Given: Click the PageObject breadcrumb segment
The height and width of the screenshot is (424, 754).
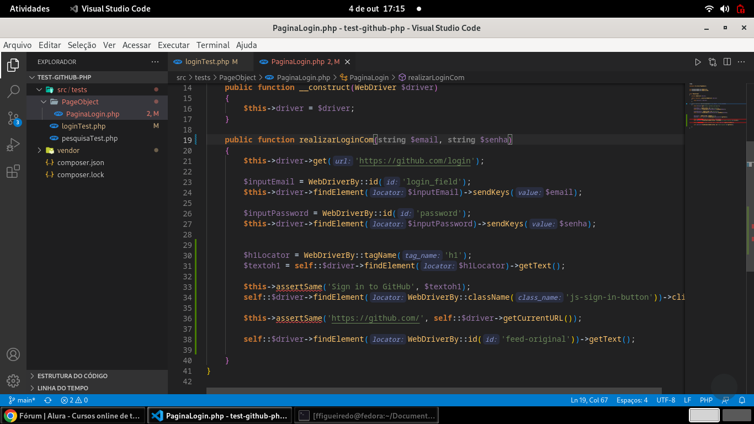Looking at the screenshot, I should pyautogui.click(x=238, y=77).
